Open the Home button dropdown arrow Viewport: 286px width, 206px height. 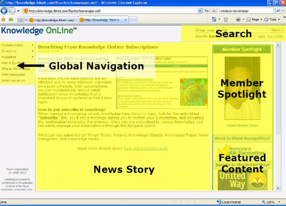pyautogui.click(x=219, y=19)
